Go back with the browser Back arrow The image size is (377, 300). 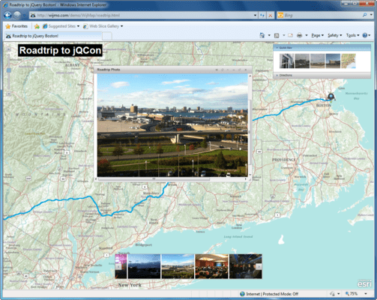coord(7,15)
